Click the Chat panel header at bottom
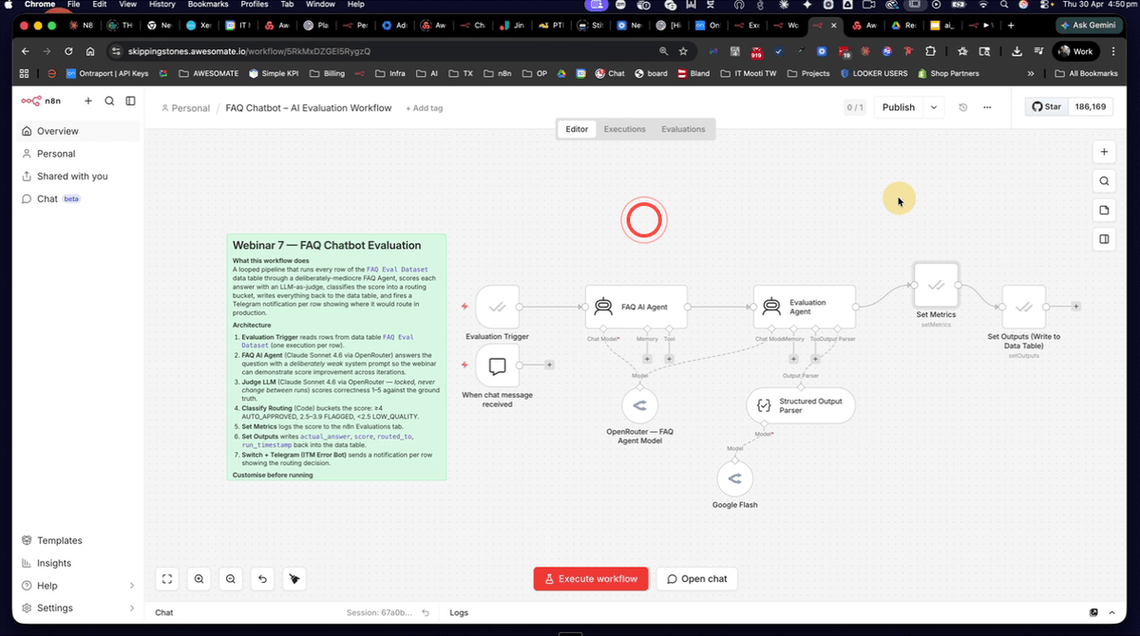The image size is (1140, 636). pyautogui.click(x=164, y=613)
